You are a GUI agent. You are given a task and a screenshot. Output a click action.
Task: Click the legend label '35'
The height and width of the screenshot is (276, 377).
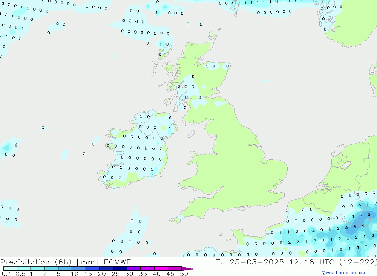coord(143,274)
